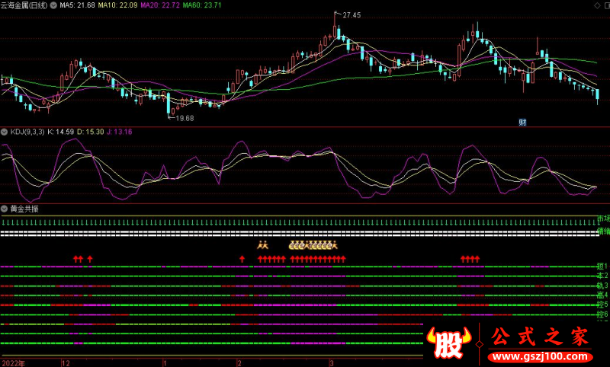This screenshot has height=367, width=610.
Task: Select the 云海金属(日线) stock title
Action: tap(24, 5)
